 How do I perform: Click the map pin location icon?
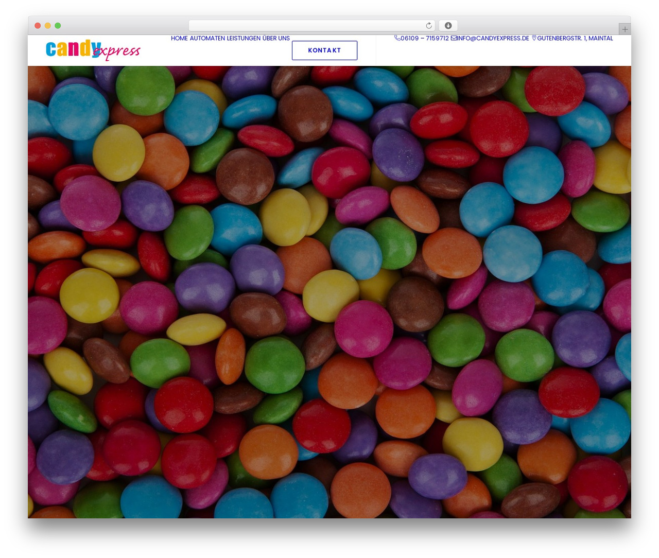click(x=534, y=38)
